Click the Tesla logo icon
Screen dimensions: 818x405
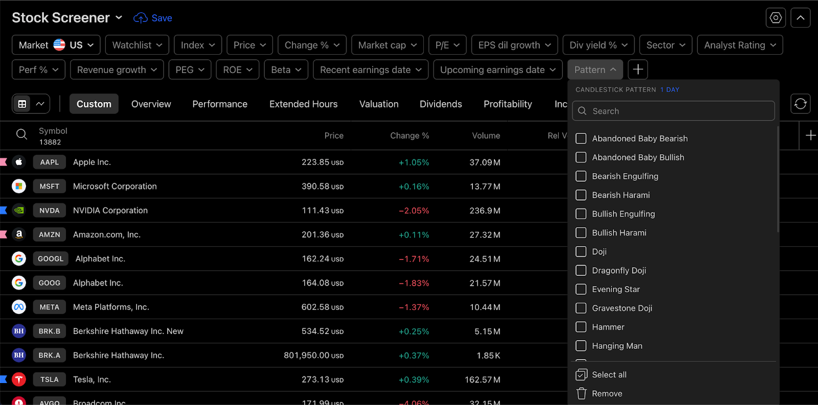point(19,379)
